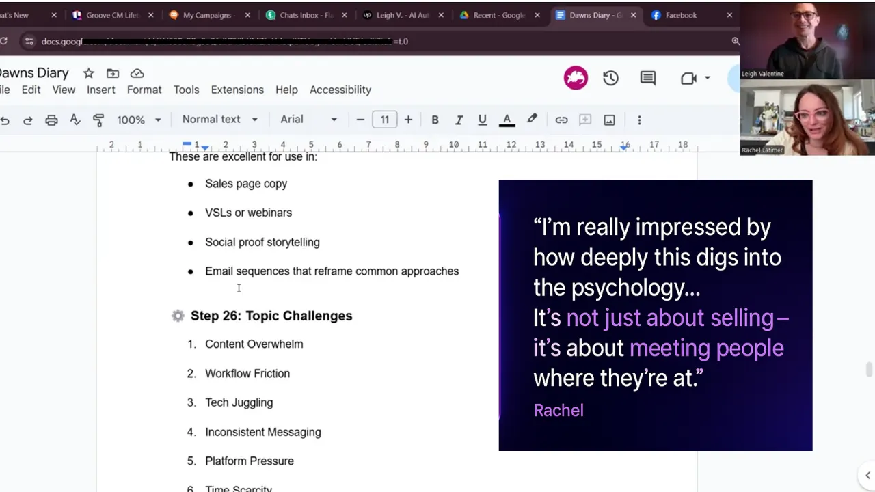The height and width of the screenshot is (492, 875).
Task: Insert a link from the toolbar
Action: tap(561, 120)
